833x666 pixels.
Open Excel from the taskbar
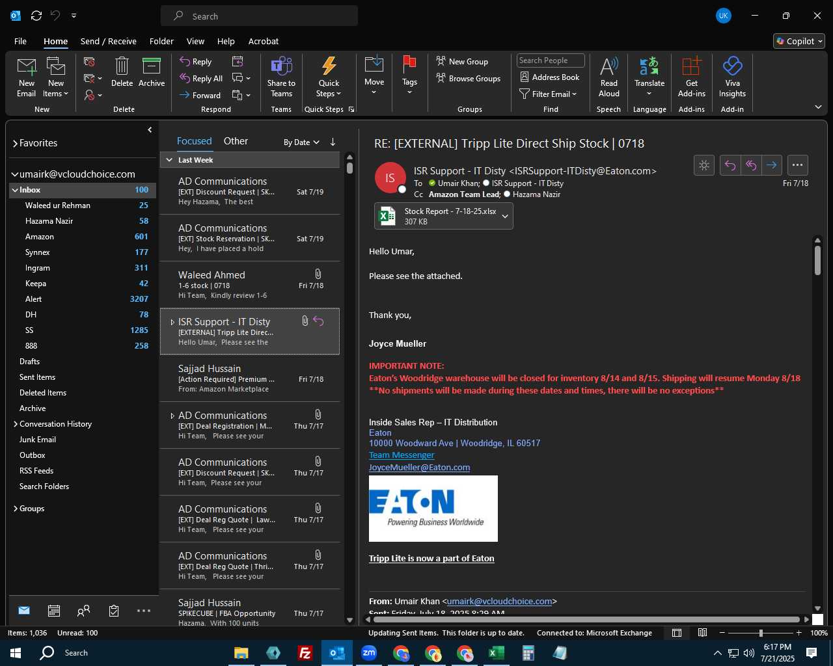coord(496,653)
